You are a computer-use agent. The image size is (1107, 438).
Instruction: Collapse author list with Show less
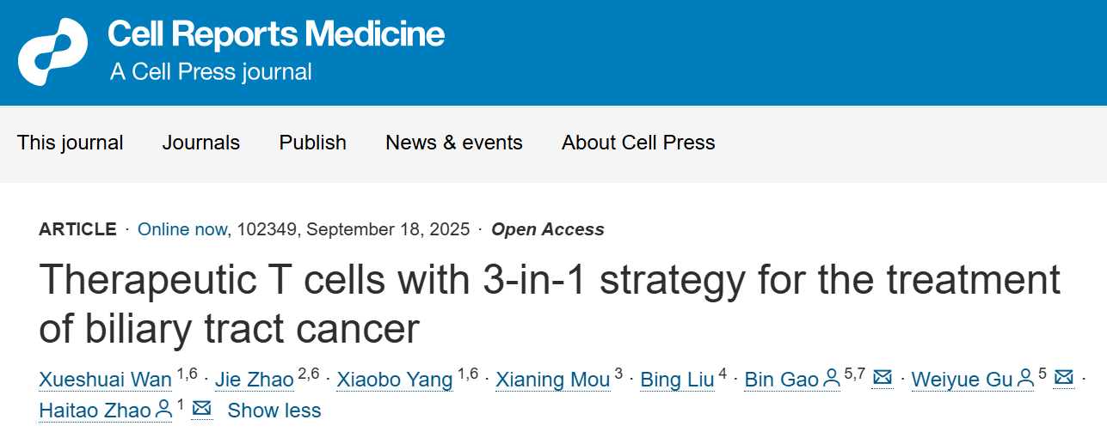(274, 411)
